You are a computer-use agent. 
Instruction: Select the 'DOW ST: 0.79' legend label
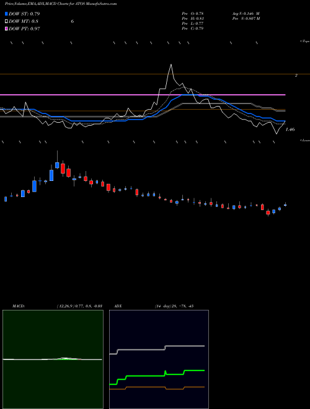[24, 14]
